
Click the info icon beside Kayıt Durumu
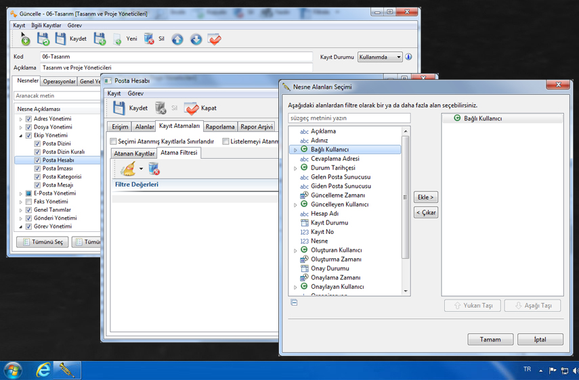point(408,57)
